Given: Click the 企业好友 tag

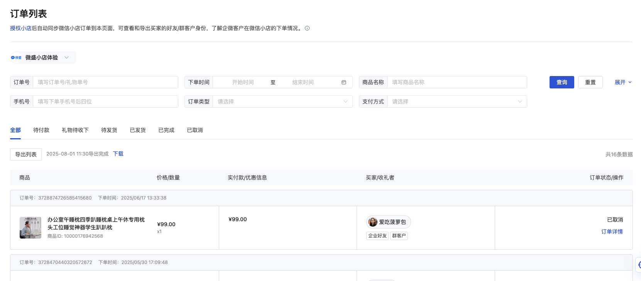Looking at the screenshot, I should tap(377, 236).
